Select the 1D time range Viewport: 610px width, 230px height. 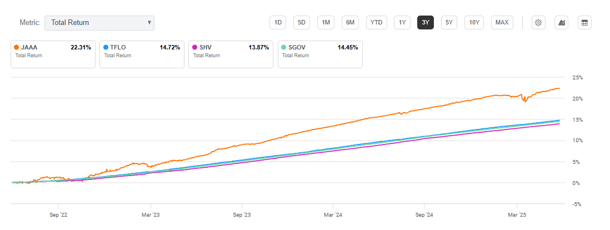278,23
